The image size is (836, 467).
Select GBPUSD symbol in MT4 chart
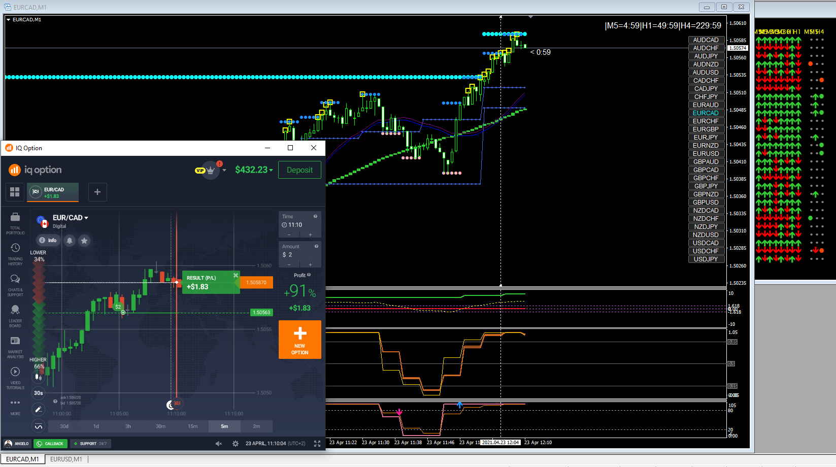[x=706, y=203]
